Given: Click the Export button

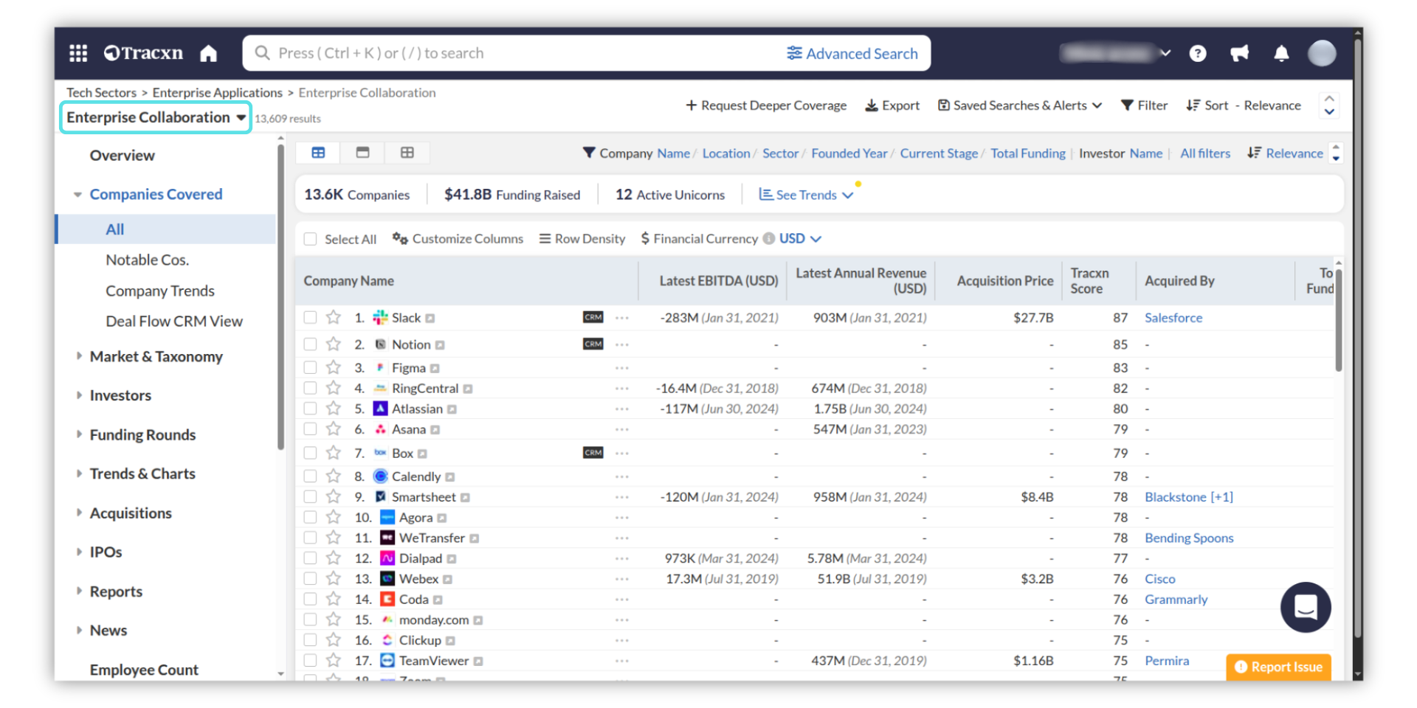Looking at the screenshot, I should 892,105.
